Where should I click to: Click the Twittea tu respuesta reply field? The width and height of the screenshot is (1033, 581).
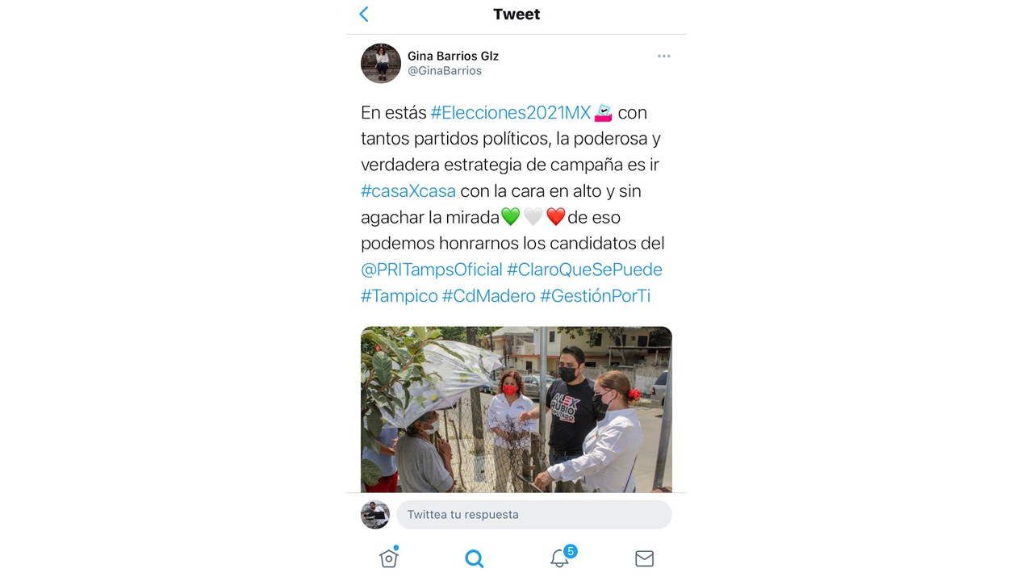coord(533,515)
